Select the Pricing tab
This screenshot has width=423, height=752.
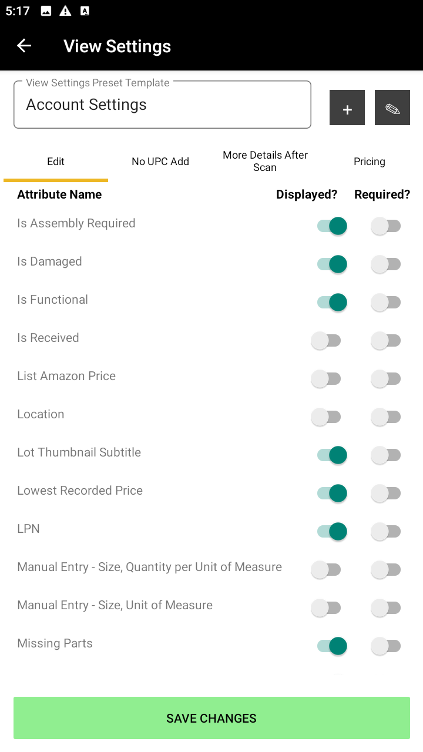(369, 162)
